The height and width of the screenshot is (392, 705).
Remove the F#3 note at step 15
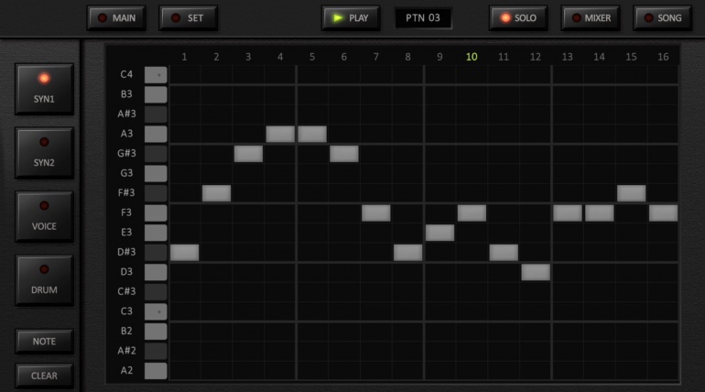[x=631, y=193]
